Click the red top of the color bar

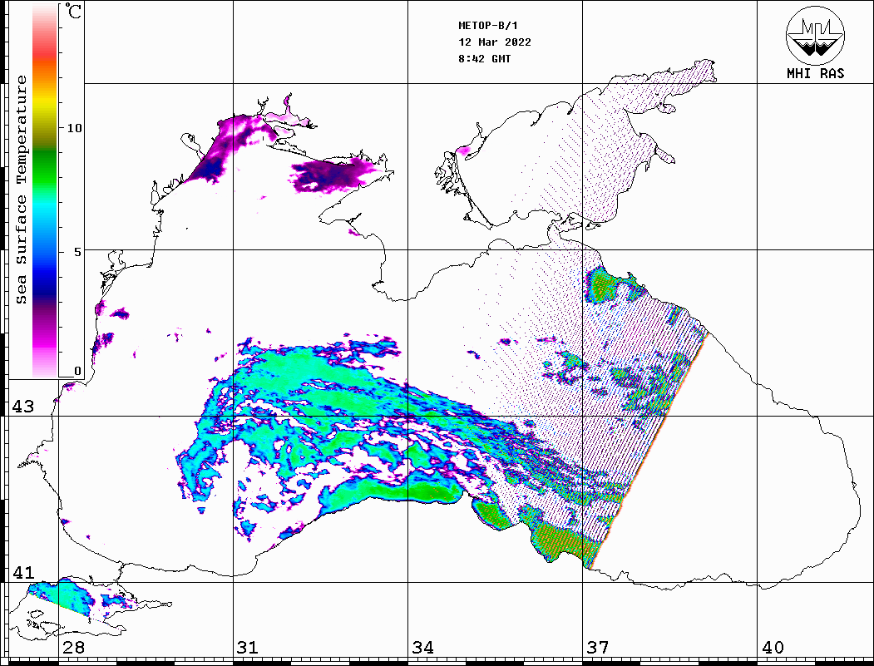click(x=45, y=53)
